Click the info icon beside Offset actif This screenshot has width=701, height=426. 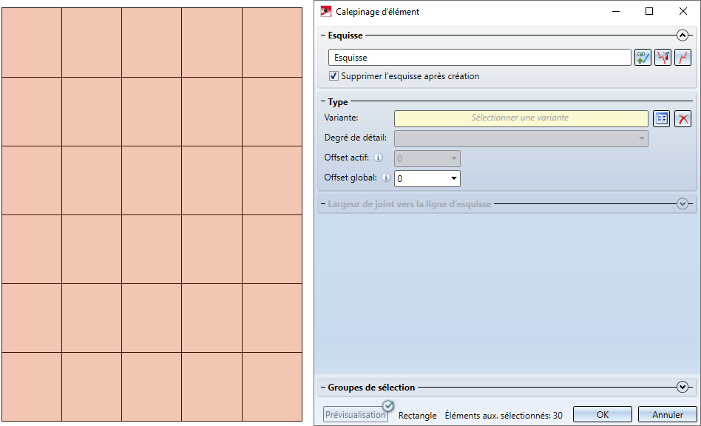(378, 158)
